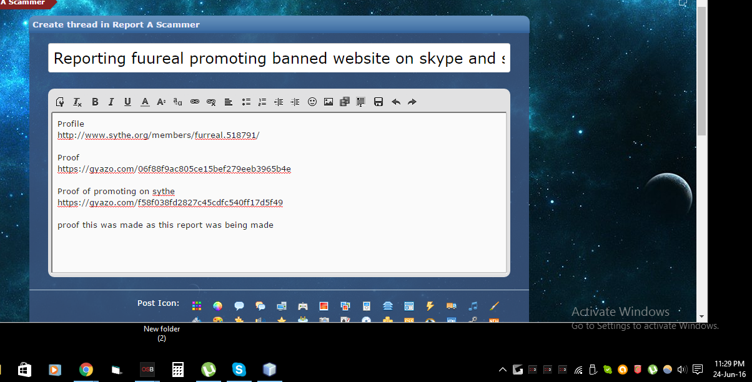Click inside the message body editor
Image resolution: width=752 pixels, height=382 pixels.
pyautogui.click(x=279, y=192)
